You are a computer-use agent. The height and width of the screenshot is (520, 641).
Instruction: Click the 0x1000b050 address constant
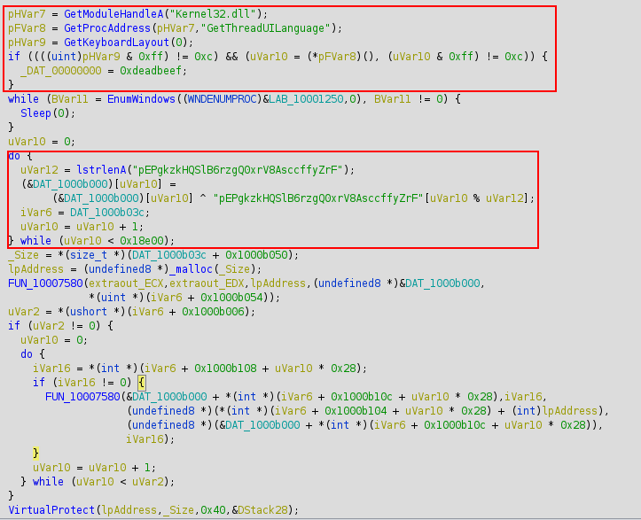256,255
